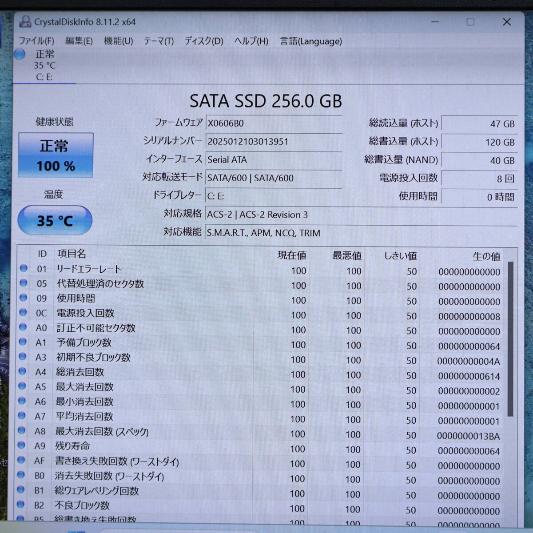Image resolution: width=533 pixels, height=533 pixels.
Task: Open the 言語(Language) menu
Action: [x=311, y=41]
